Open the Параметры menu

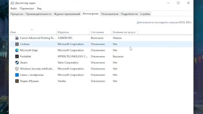click(27, 9)
